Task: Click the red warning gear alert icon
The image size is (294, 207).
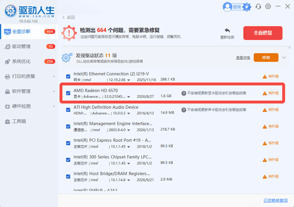Action: (x=69, y=33)
